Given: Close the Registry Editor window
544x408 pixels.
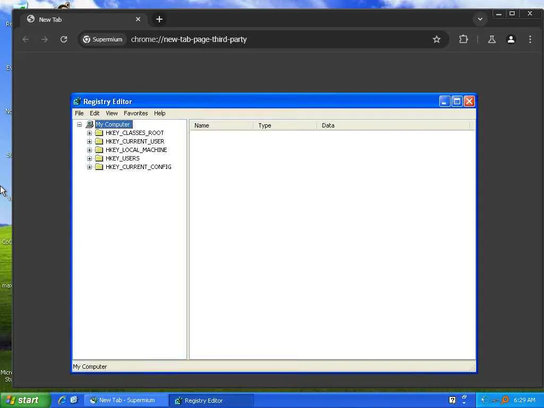Looking at the screenshot, I should pos(469,101).
